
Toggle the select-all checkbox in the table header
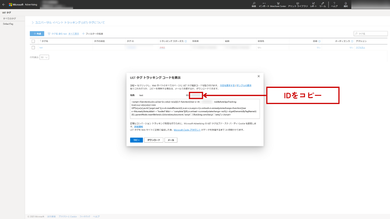33,41
